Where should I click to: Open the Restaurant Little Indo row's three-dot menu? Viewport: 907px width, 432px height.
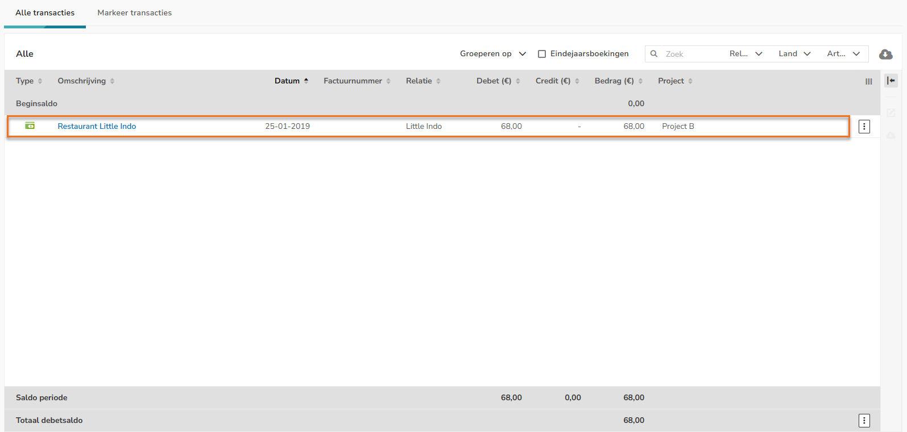click(864, 127)
